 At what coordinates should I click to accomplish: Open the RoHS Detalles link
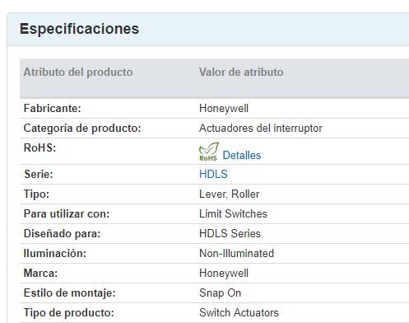tap(242, 155)
